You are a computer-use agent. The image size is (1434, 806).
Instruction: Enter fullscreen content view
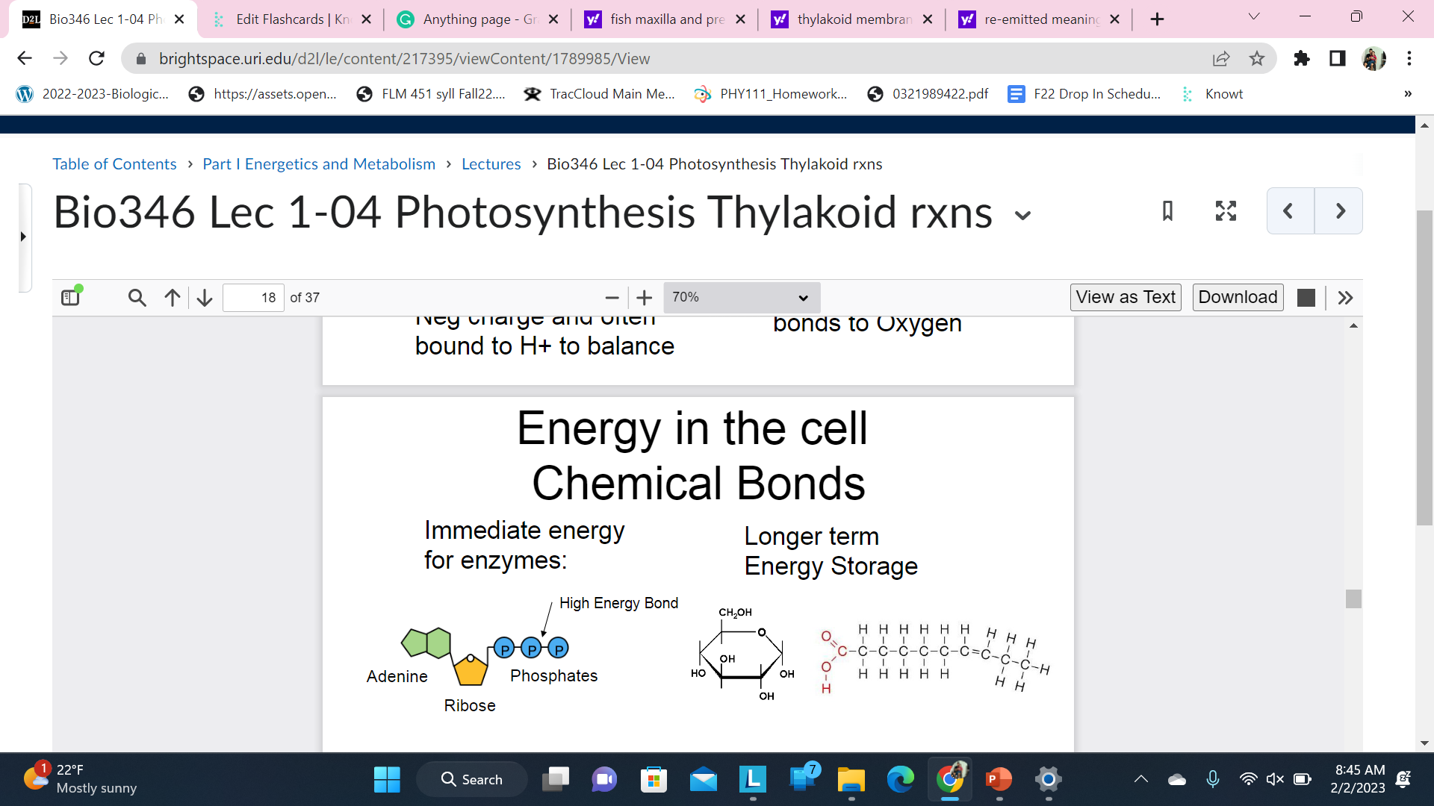click(x=1226, y=211)
